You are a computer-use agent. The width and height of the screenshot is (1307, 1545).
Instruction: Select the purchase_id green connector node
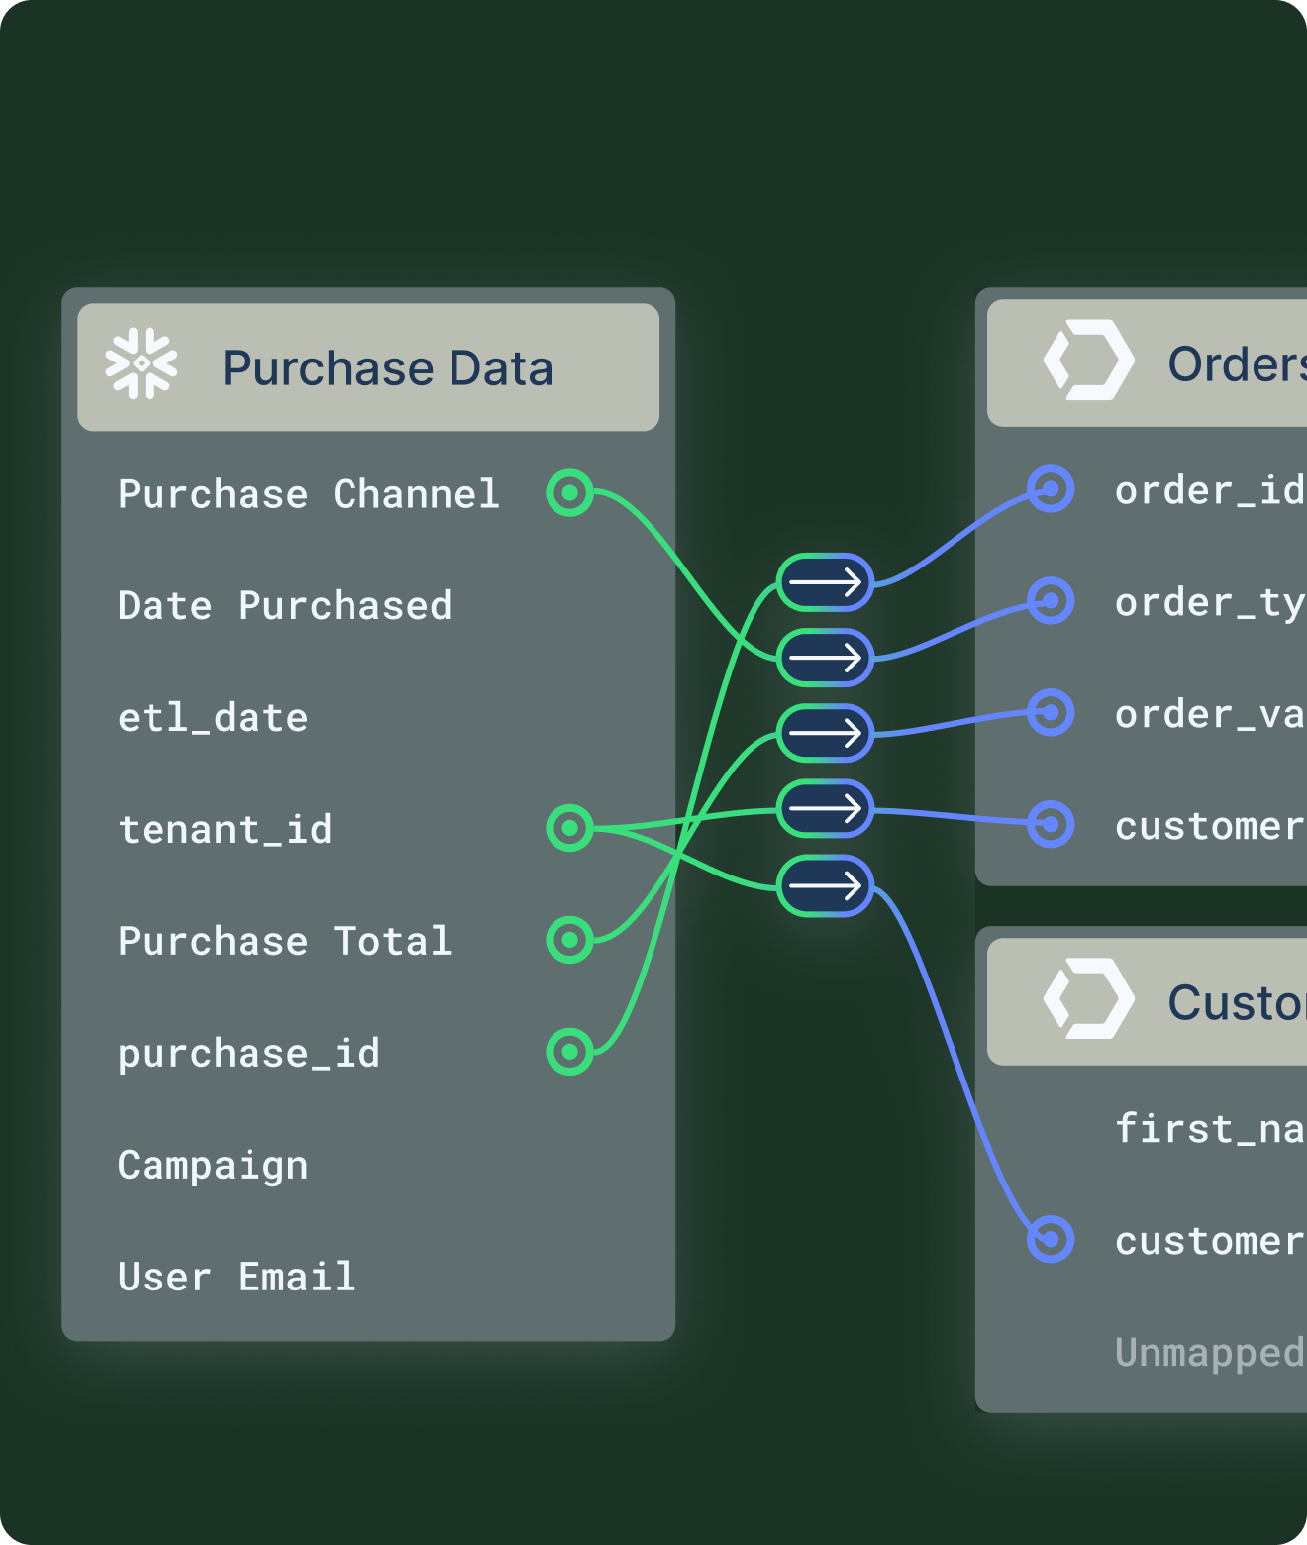(569, 1051)
